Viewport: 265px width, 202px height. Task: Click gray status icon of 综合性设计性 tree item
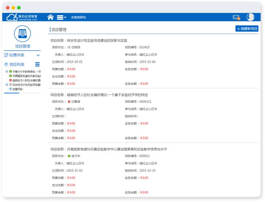[x=10, y=84]
